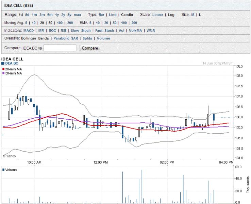Screen dimensions: 251x204
Task: Select the Candle chart type
Action: tap(127, 15)
